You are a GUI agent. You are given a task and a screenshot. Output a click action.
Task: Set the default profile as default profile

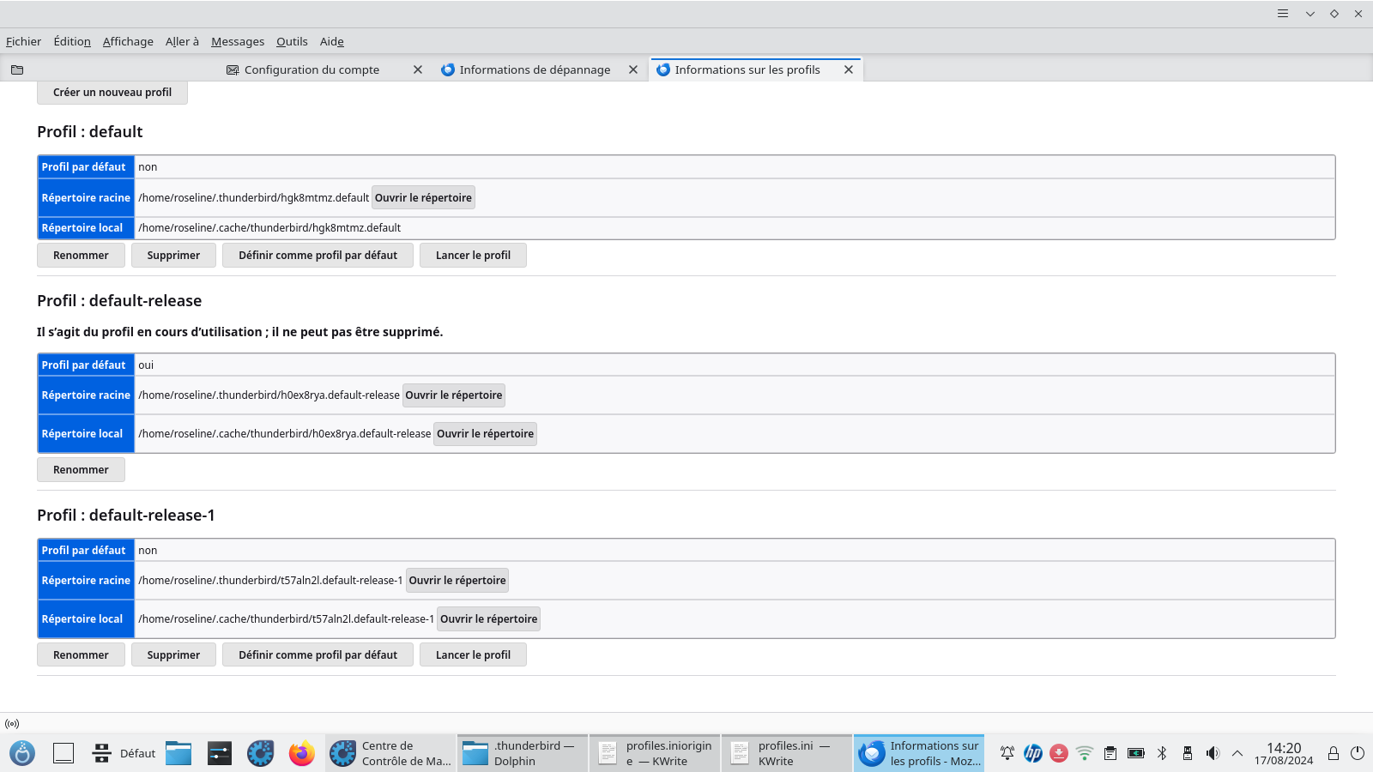point(318,256)
